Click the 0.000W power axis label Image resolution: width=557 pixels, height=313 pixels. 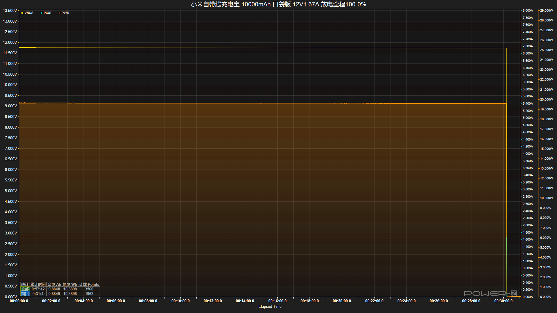[x=546, y=297]
